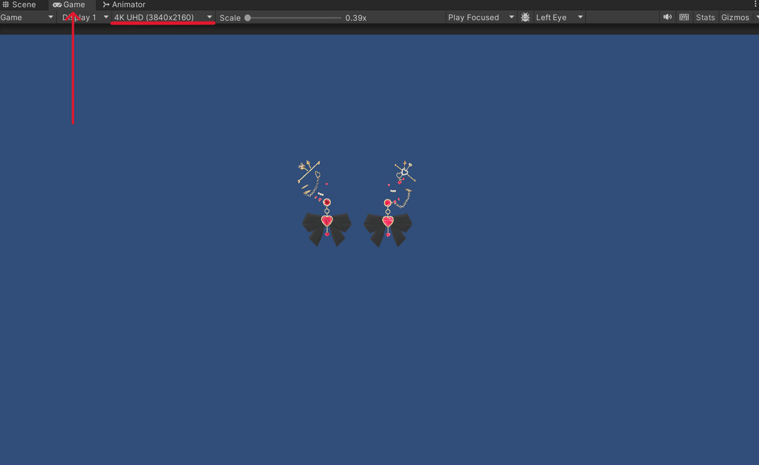Screen dimensions: 759x465
Task: Open the Play Focused dropdown
Action: click(481, 17)
